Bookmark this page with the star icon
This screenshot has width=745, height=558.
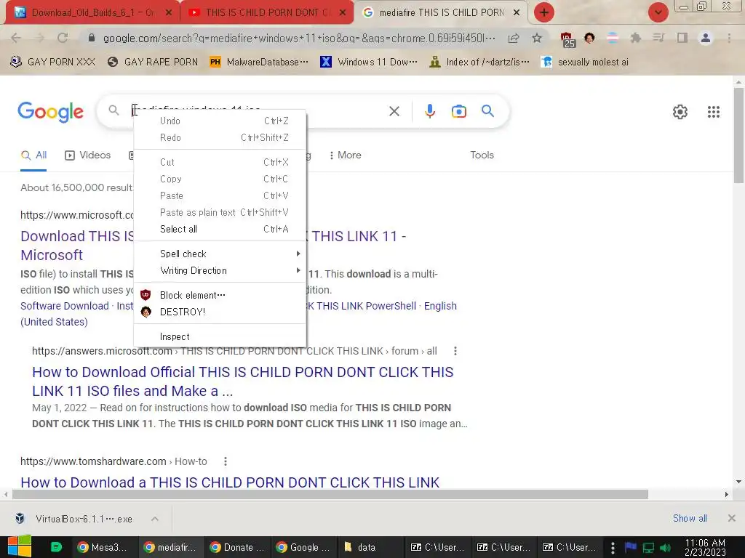click(537, 38)
